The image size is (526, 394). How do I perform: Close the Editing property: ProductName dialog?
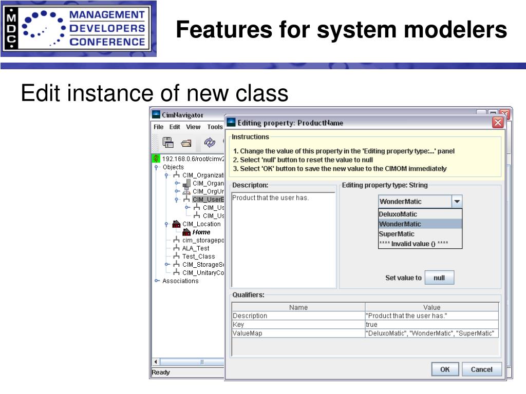point(498,123)
